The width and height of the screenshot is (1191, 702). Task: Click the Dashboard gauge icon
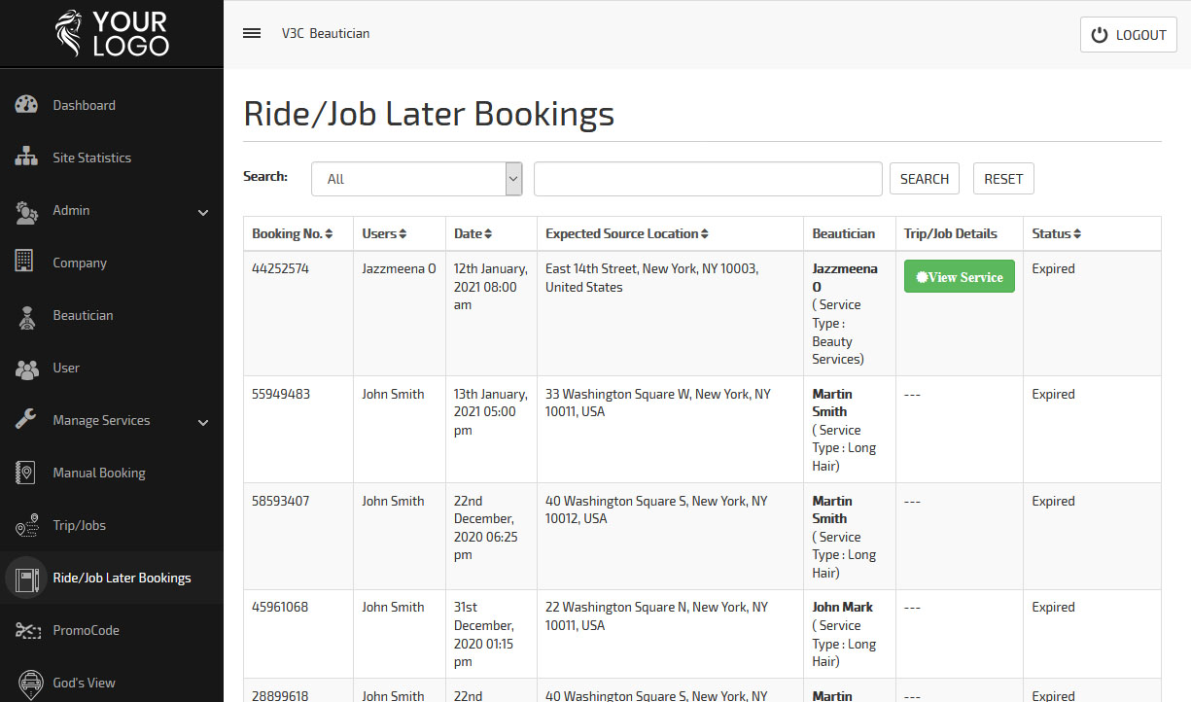point(26,105)
